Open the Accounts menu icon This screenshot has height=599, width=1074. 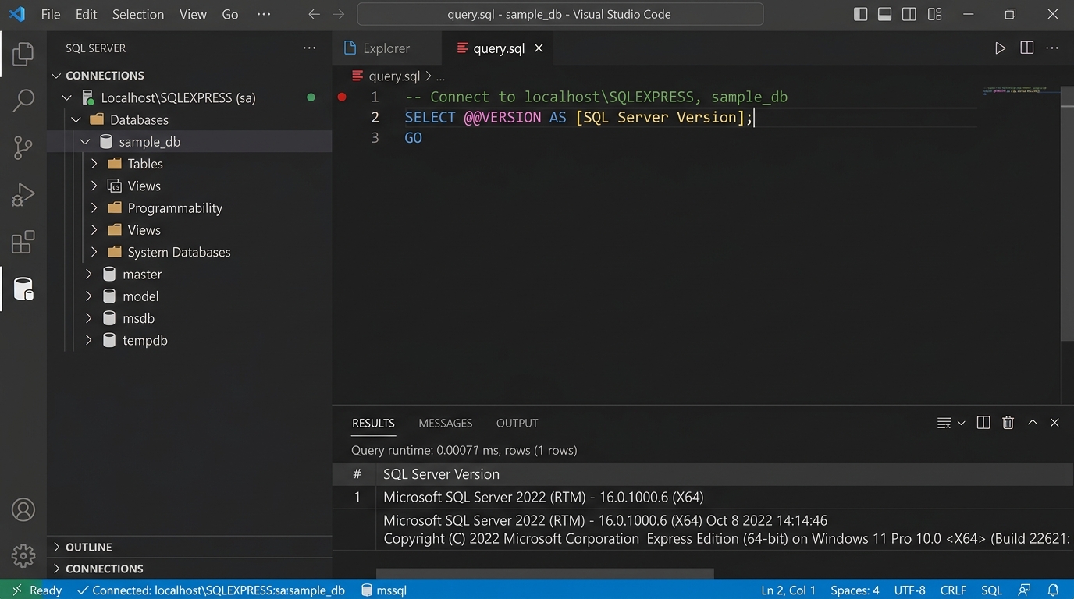pyautogui.click(x=23, y=509)
